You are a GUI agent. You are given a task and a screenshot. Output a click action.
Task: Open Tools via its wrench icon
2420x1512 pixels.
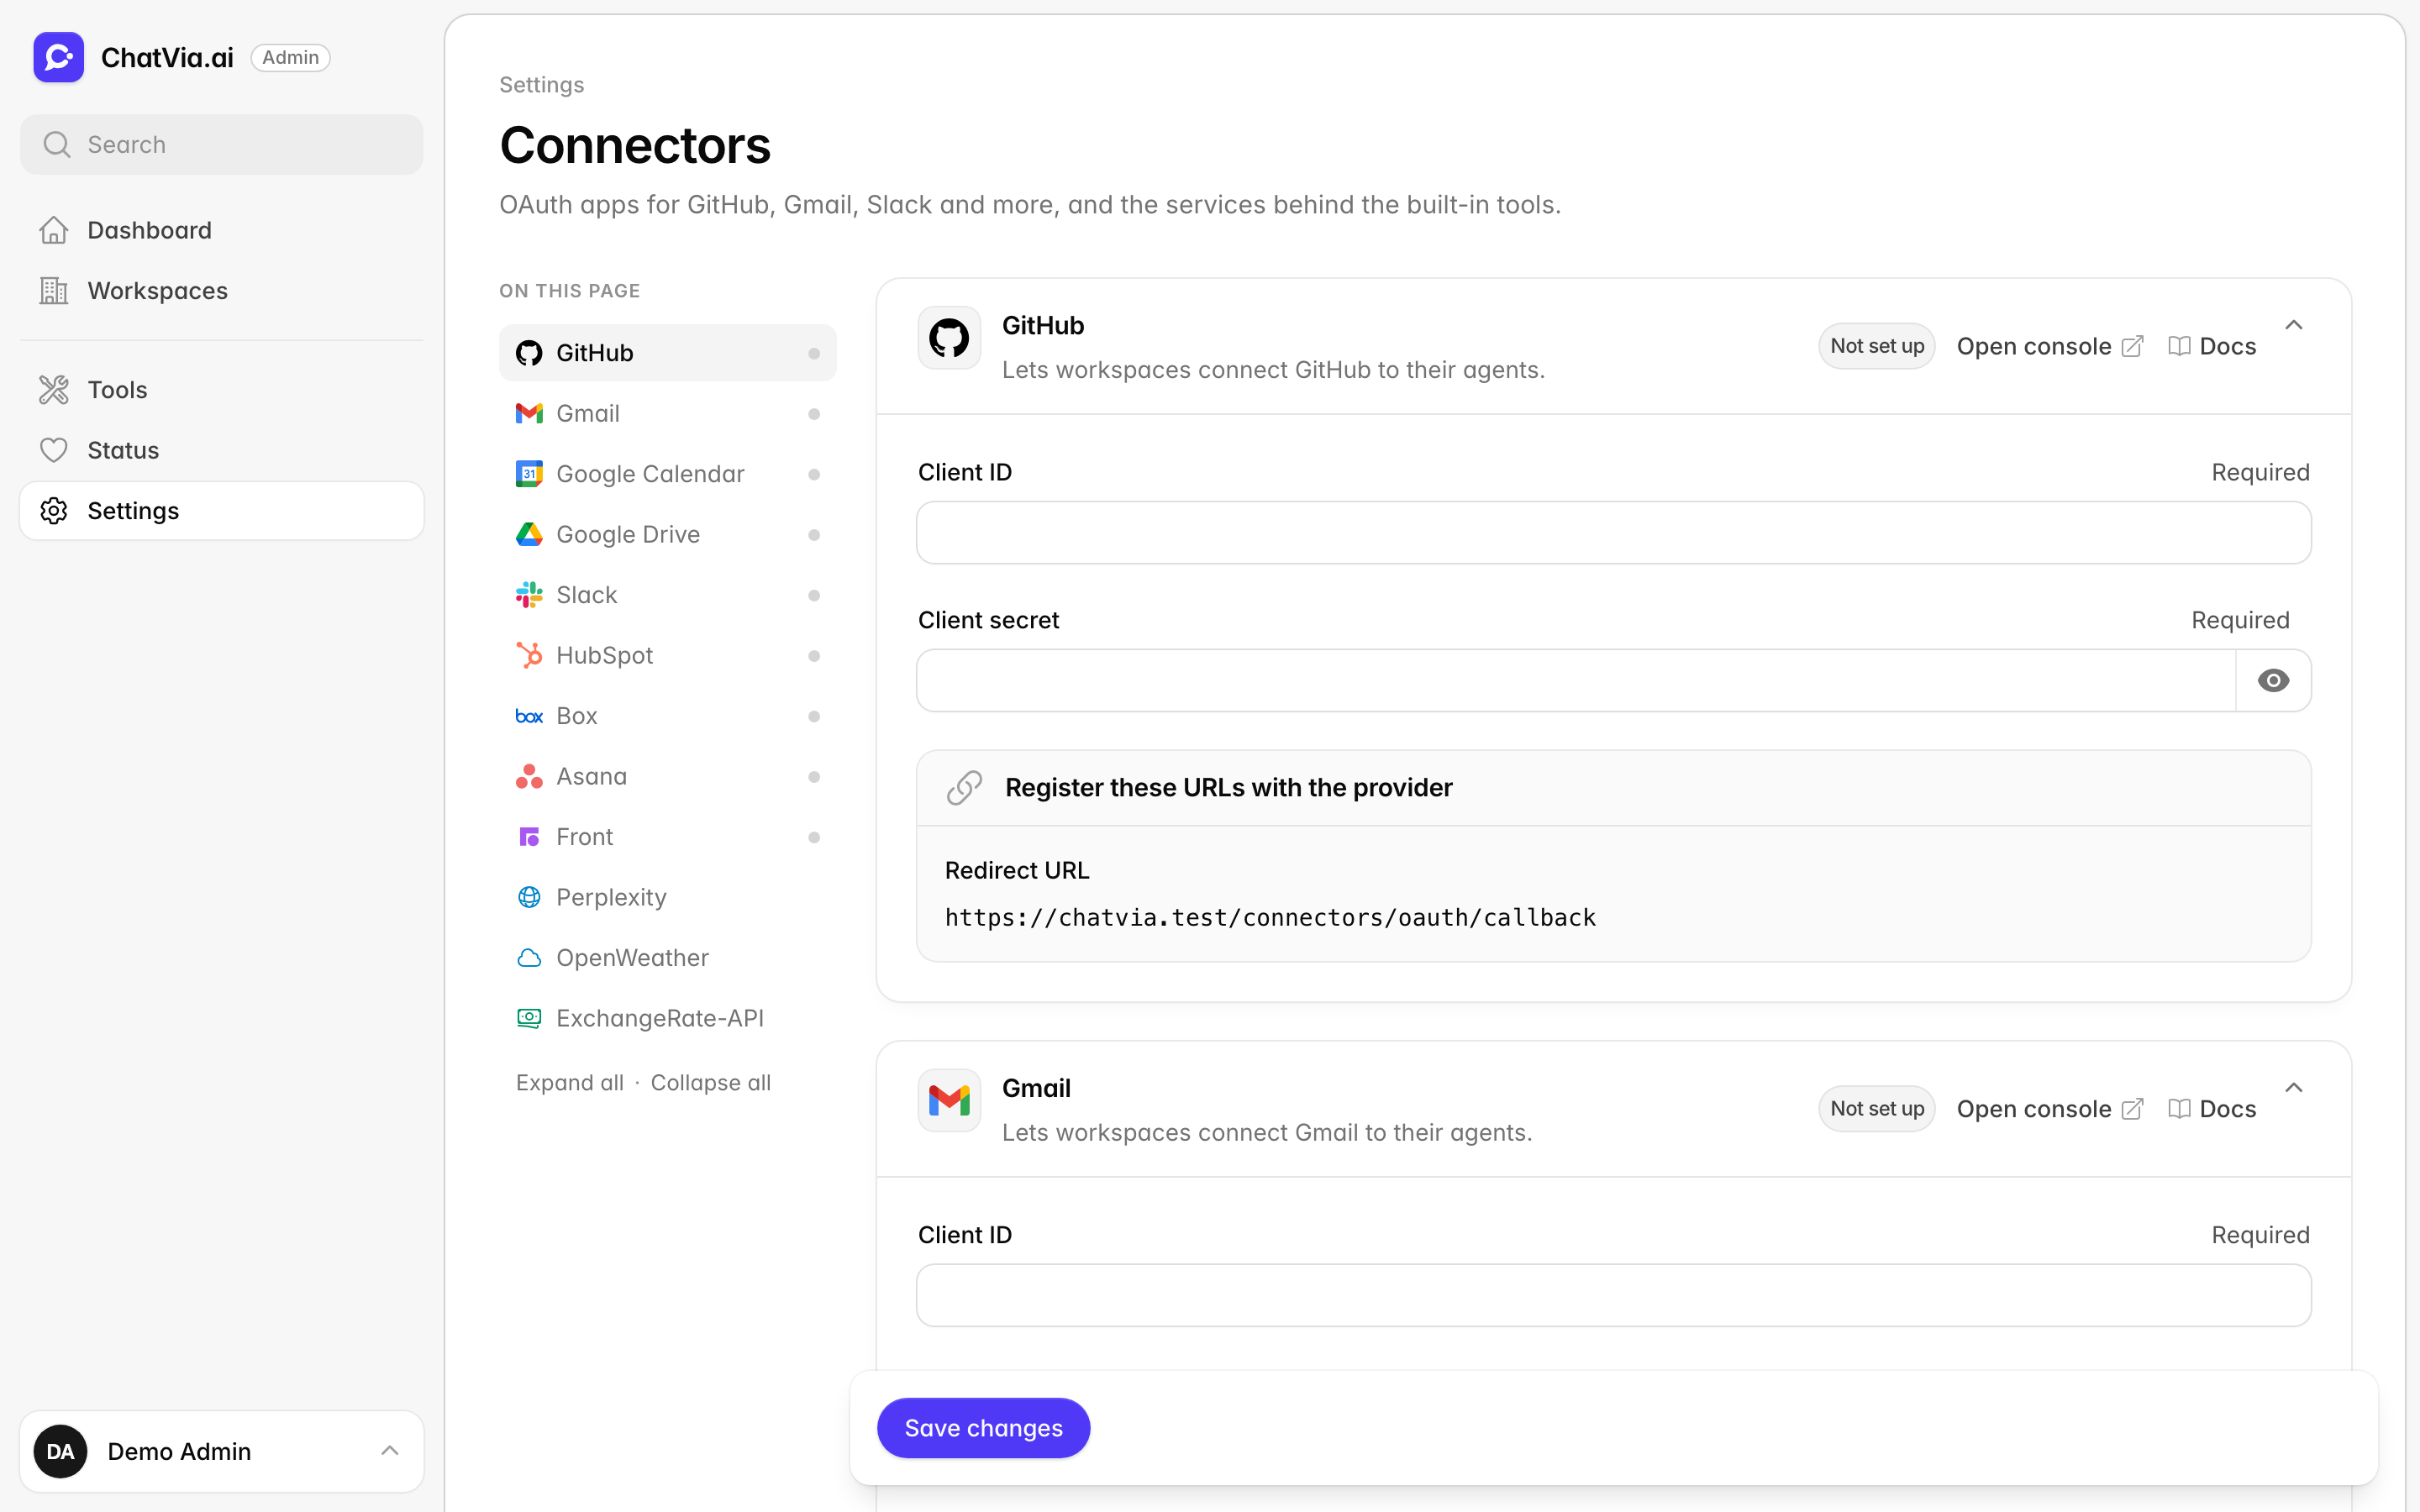tap(54, 390)
